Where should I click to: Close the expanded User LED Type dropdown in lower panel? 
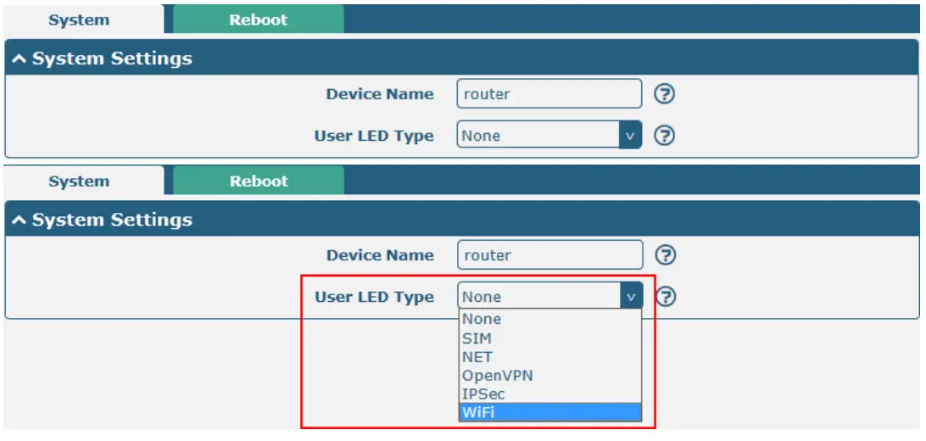(x=549, y=296)
